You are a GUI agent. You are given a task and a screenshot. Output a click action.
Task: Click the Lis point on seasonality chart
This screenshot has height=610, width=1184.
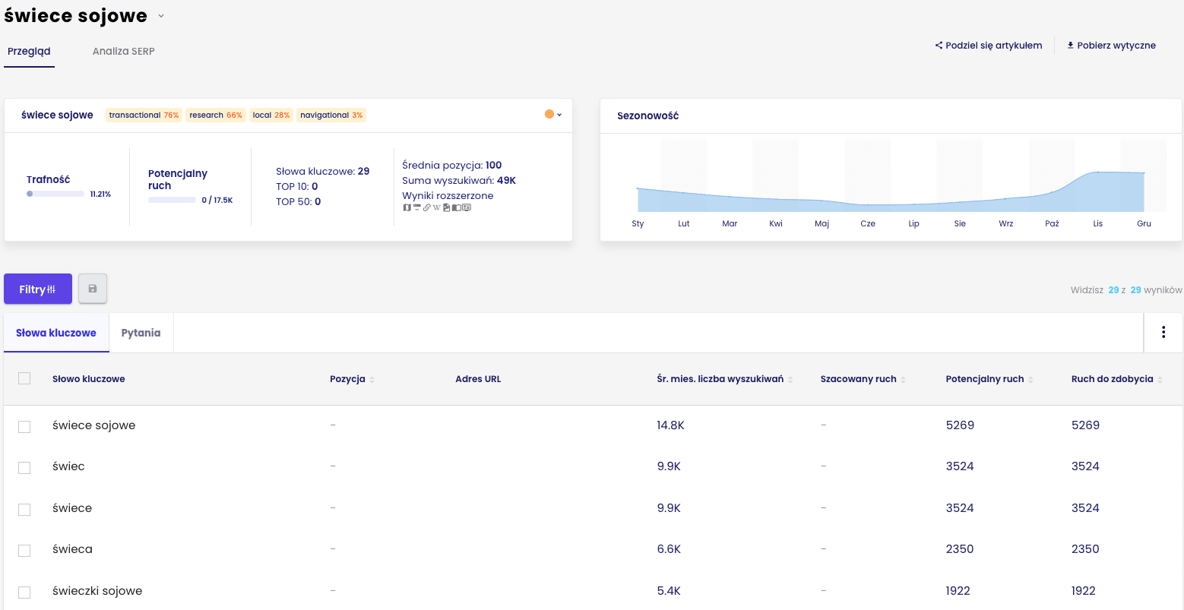point(1098,172)
